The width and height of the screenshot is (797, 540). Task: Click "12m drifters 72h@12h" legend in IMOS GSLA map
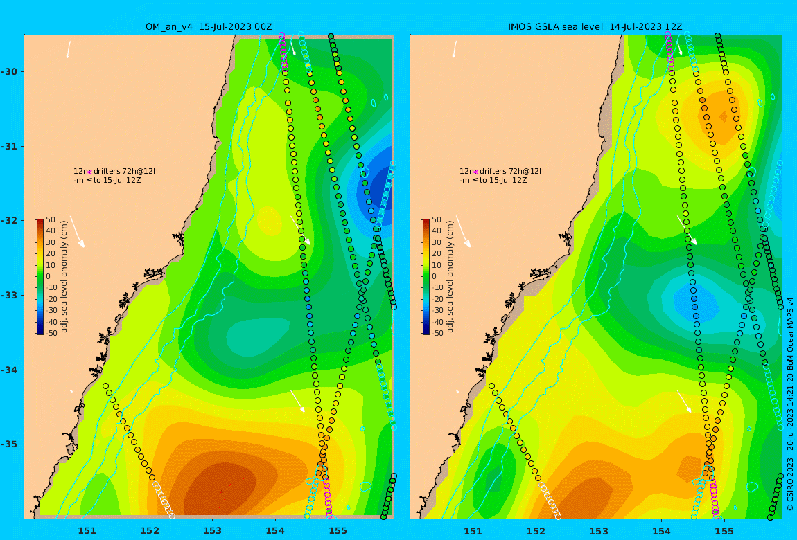click(x=502, y=171)
